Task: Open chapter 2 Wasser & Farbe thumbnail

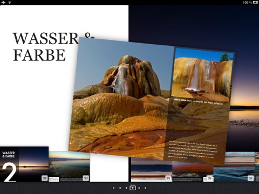Action: pyautogui.click(x=24, y=164)
